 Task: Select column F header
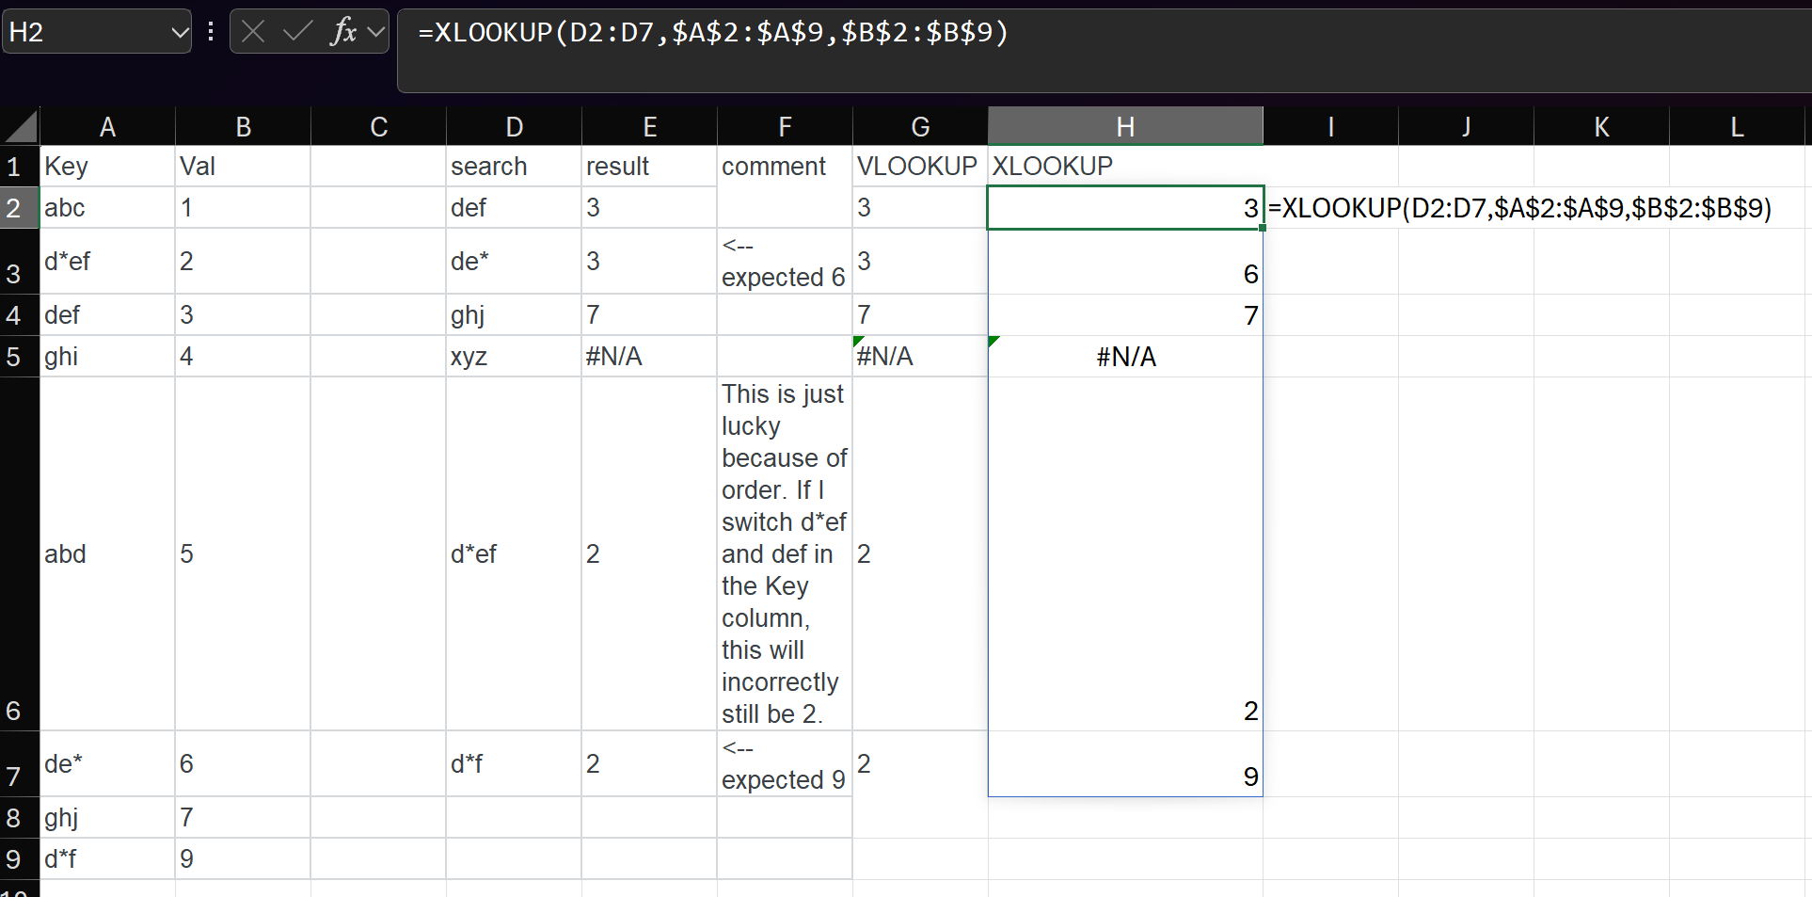pos(785,127)
